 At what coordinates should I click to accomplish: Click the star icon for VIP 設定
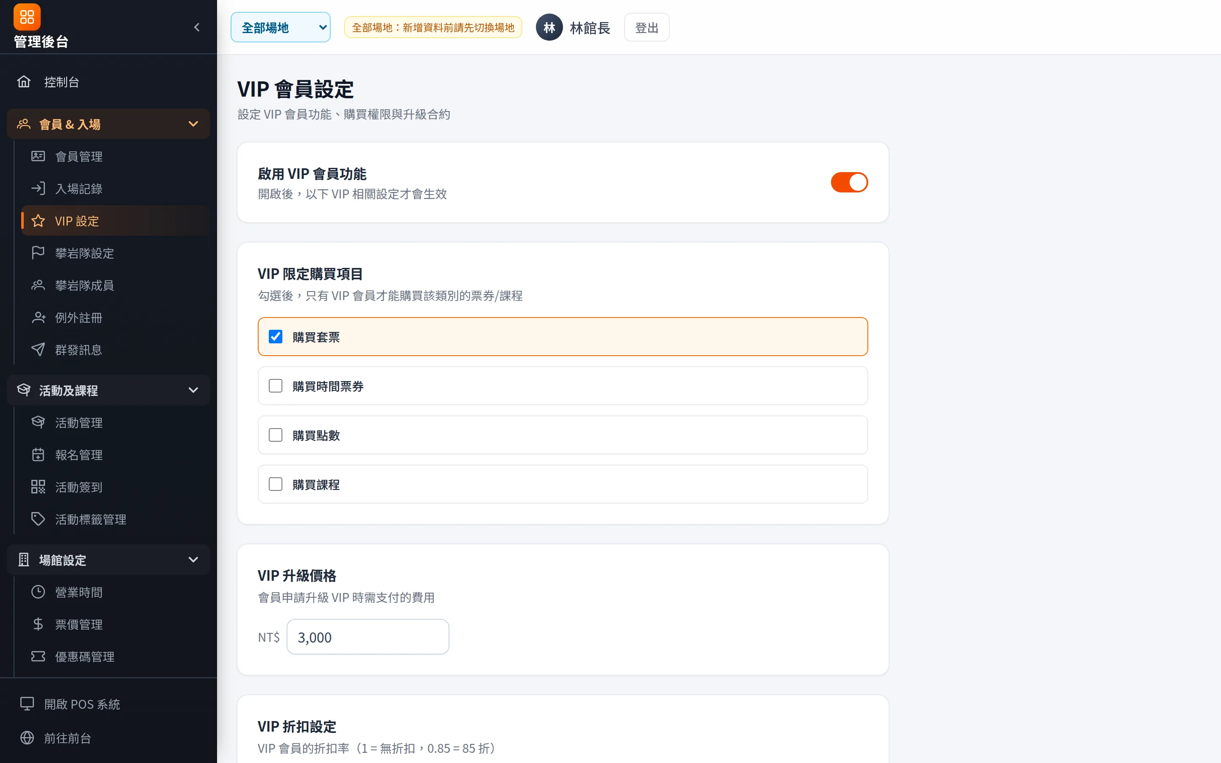(x=38, y=221)
